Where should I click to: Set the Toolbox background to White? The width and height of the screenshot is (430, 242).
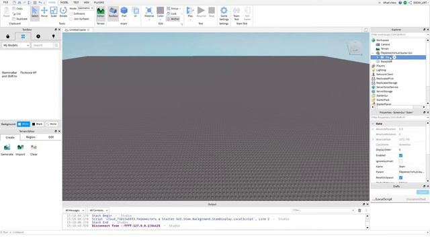(24, 124)
